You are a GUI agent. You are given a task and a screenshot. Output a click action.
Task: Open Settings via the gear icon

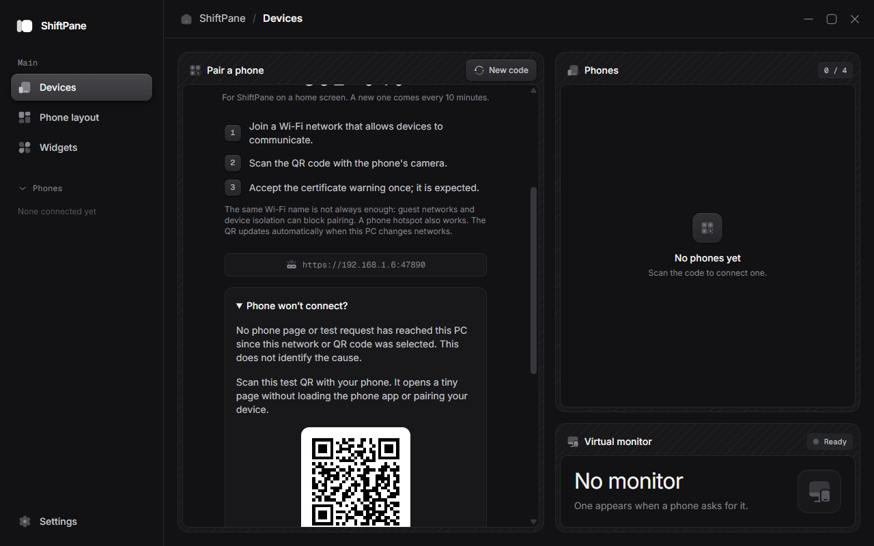pyautogui.click(x=25, y=521)
